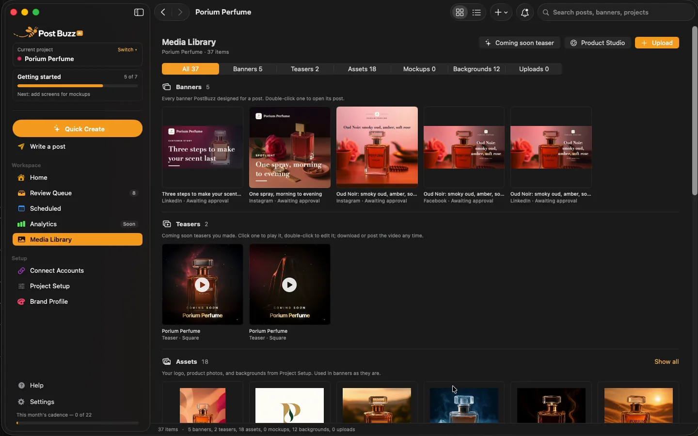The width and height of the screenshot is (698, 436).
Task: Go forward with the right chevron
Action: 180,13
